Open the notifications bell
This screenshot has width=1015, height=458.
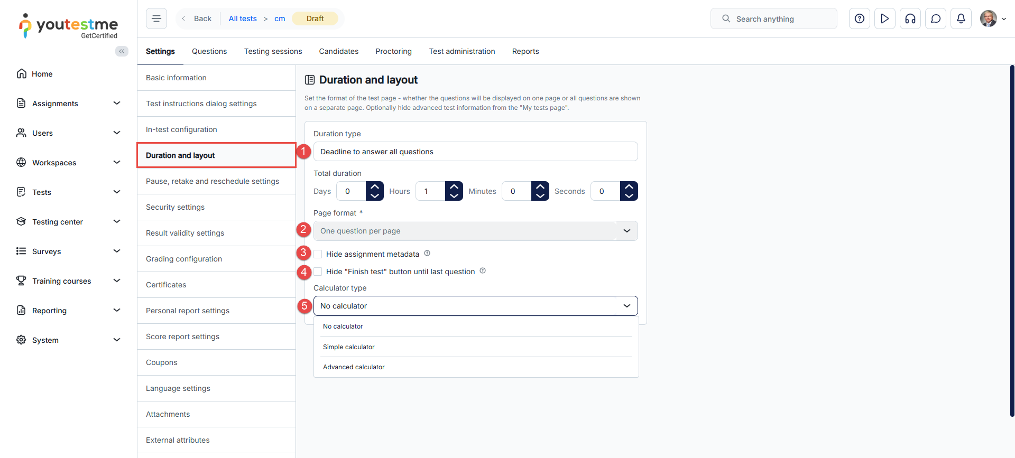(x=961, y=18)
